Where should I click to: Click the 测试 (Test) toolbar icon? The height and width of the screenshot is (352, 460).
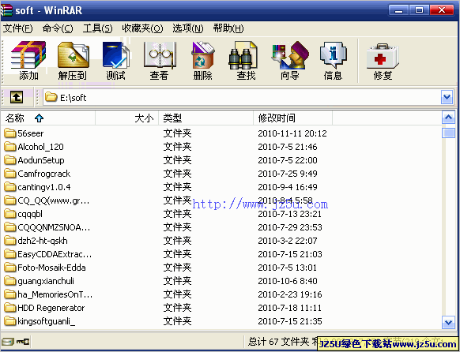click(116, 55)
